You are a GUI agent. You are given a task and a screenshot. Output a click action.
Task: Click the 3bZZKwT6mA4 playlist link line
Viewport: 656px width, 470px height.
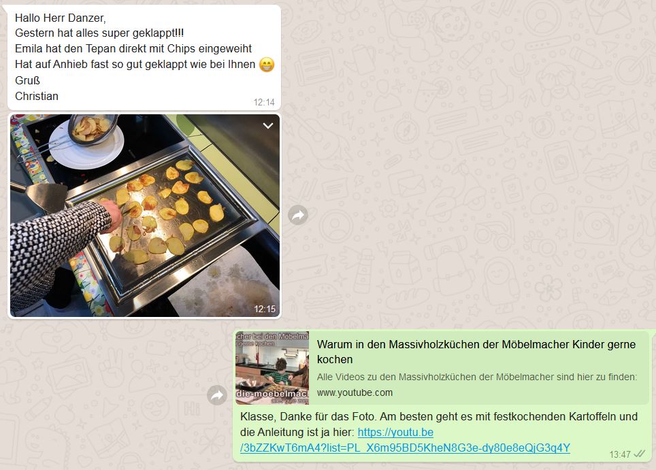(405, 448)
